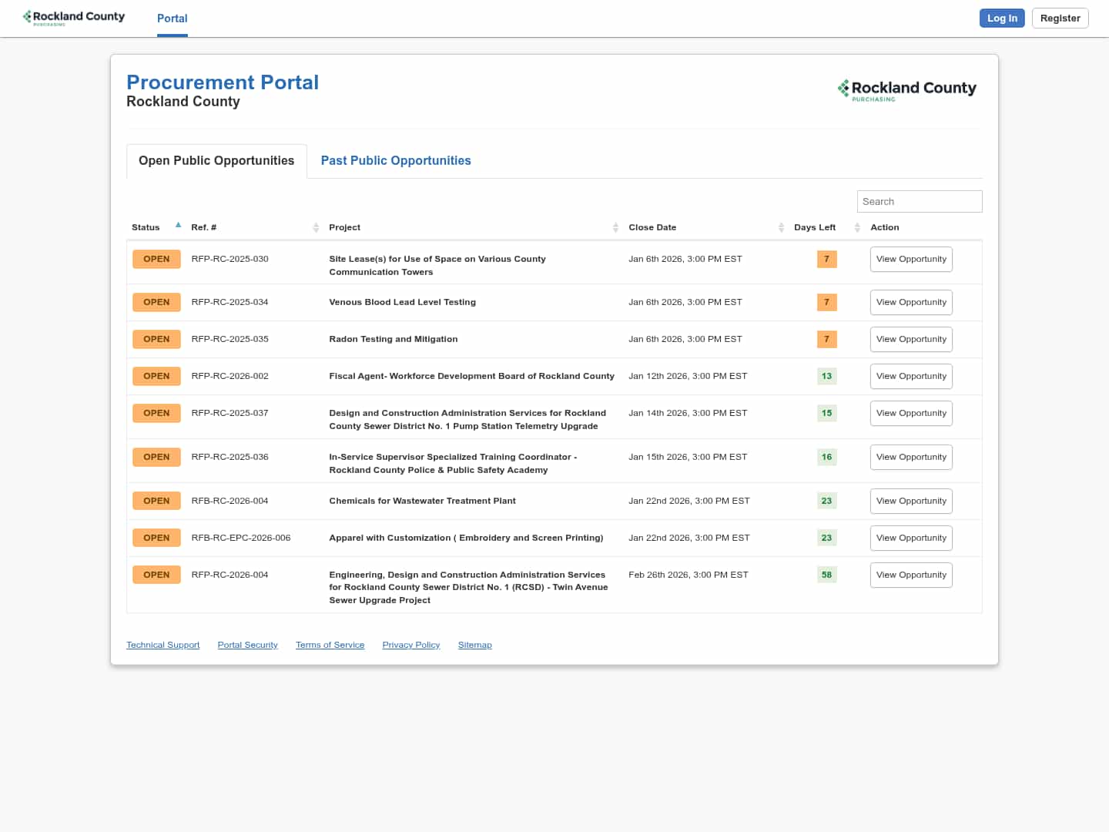Sort by Days Left column arrows
The image size is (1109, 832).
856,227
